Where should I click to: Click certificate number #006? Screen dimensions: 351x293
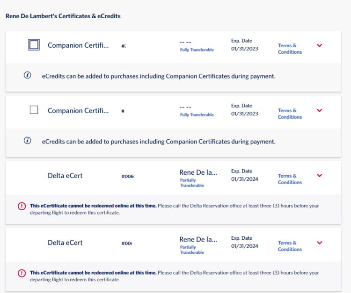[x=128, y=176]
